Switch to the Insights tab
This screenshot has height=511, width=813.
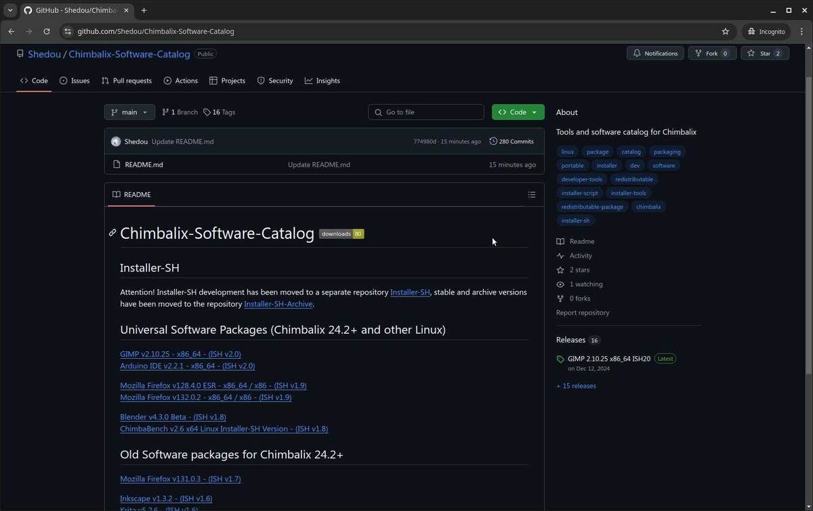coord(322,81)
